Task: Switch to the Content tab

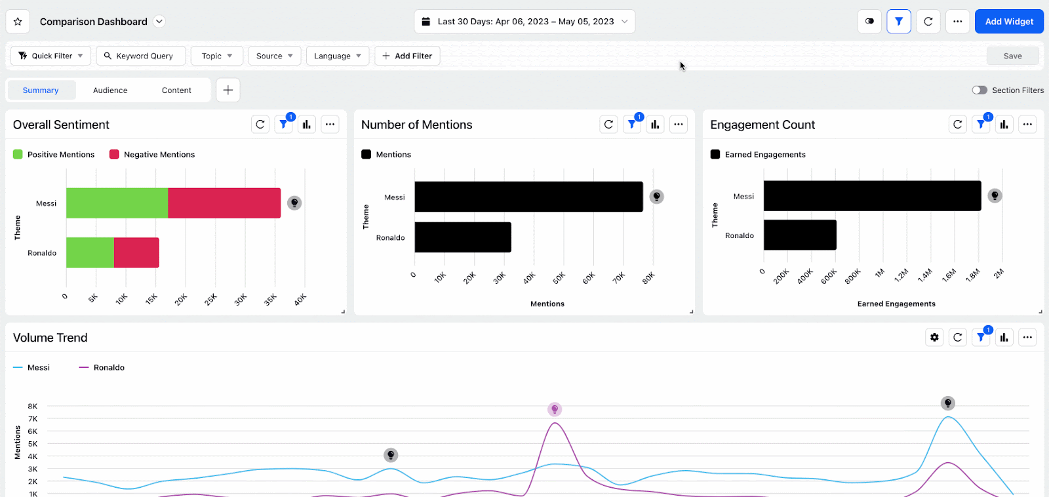Action: tap(176, 90)
